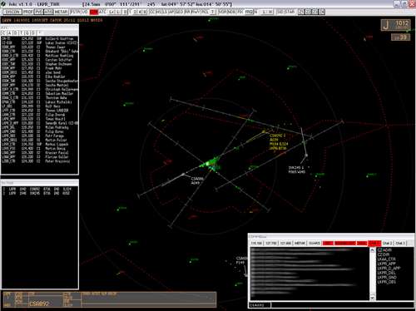Click the METAR toolbar button
The width and height of the screenshot is (416, 311).
tap(61, 12)
